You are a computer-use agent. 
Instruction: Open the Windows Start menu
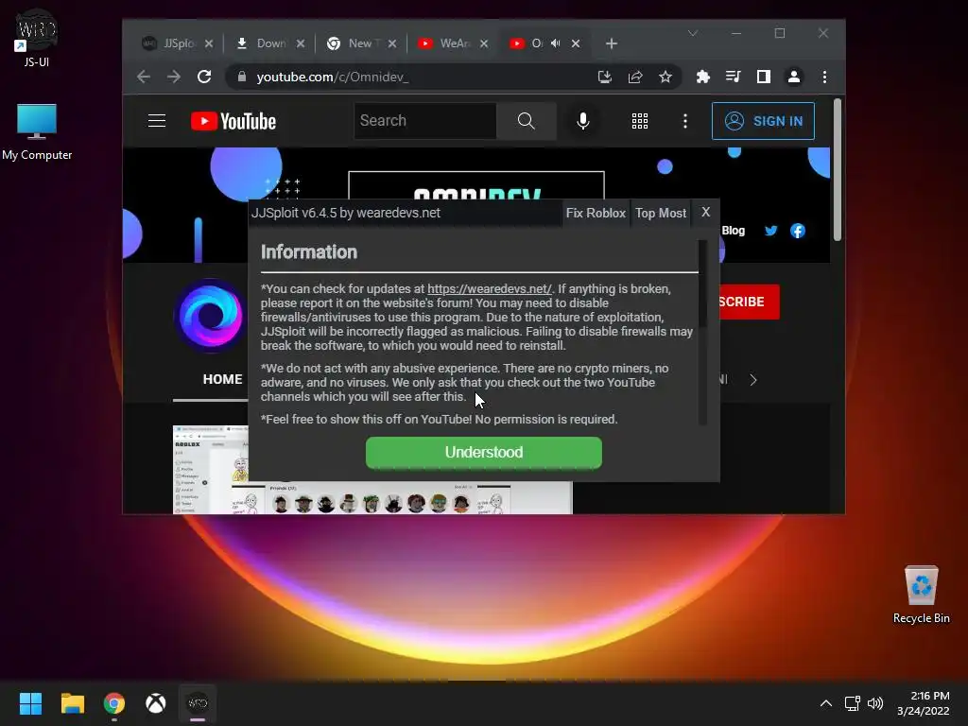(x=30, y=703)
